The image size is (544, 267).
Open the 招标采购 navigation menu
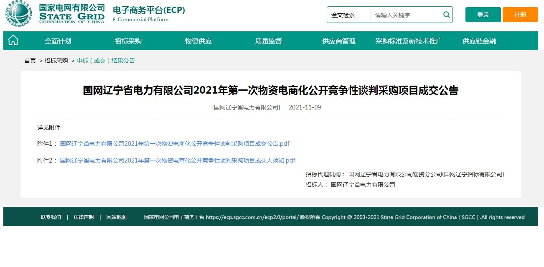coord(128,41)
